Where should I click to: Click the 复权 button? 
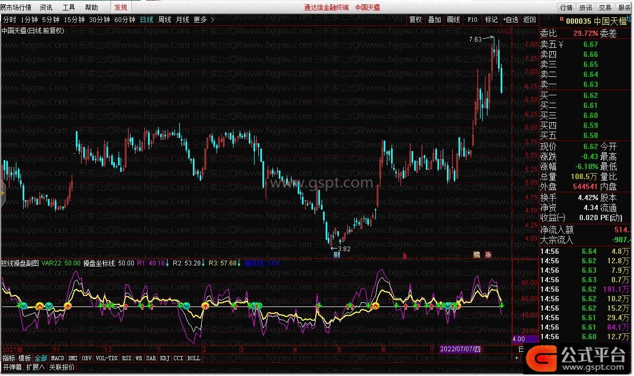415,19
